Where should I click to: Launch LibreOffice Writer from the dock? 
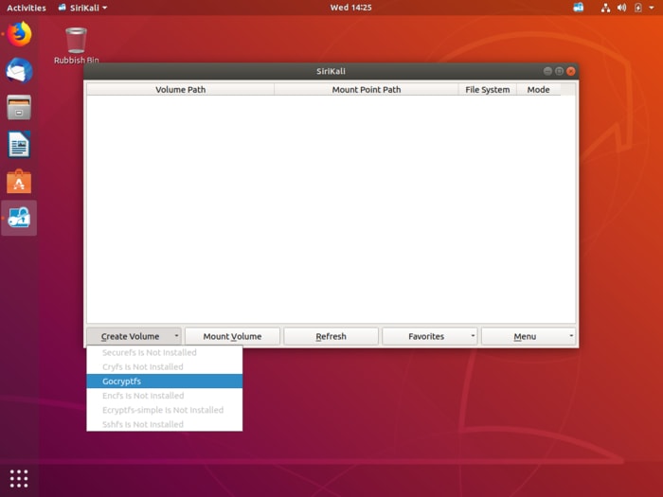(19, 144)
